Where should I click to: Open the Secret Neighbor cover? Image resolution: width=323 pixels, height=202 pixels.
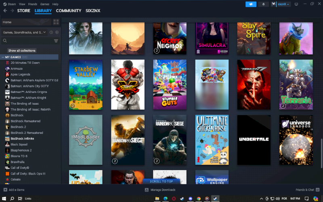tap(170, 38)
